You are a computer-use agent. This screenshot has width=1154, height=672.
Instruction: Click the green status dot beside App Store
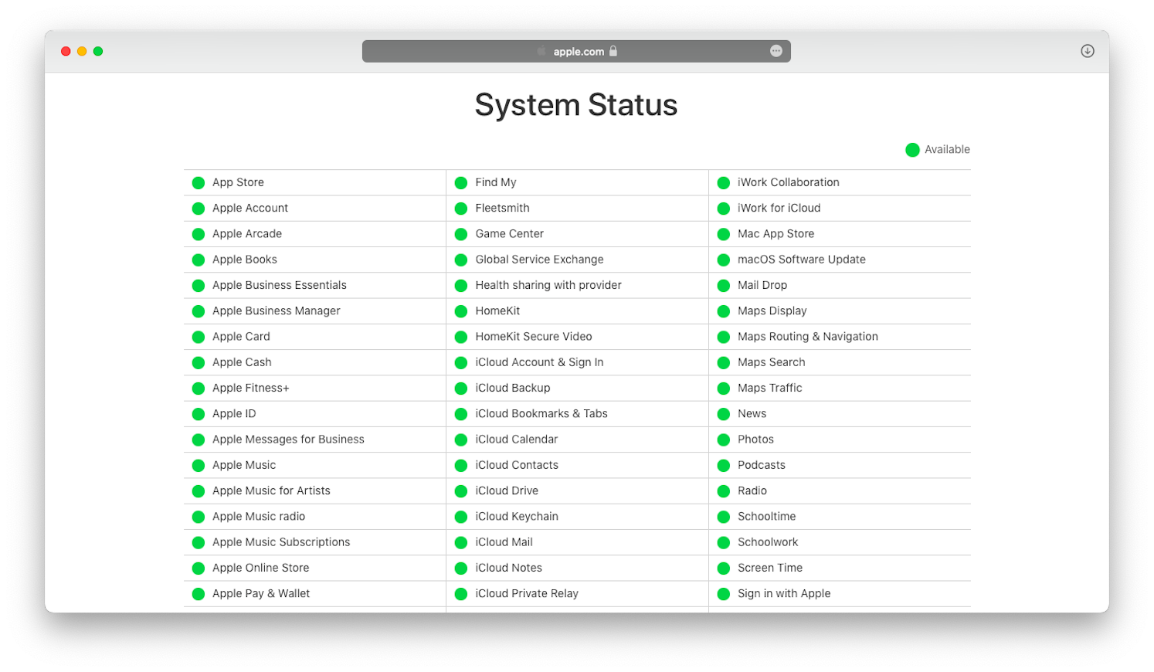(198, 182)
